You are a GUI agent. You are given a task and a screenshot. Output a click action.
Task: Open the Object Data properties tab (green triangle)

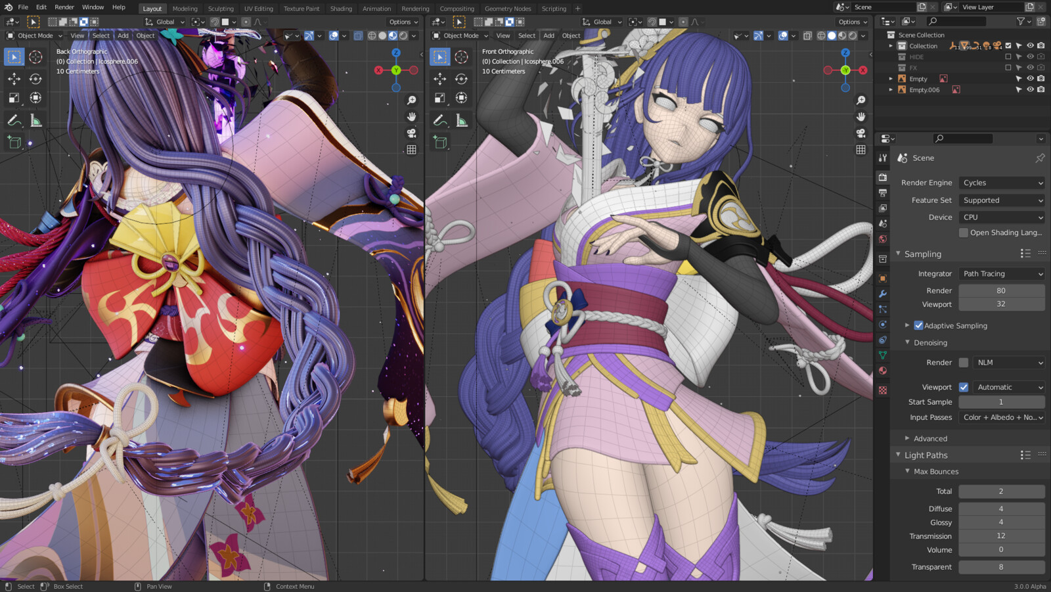(883, 355)
